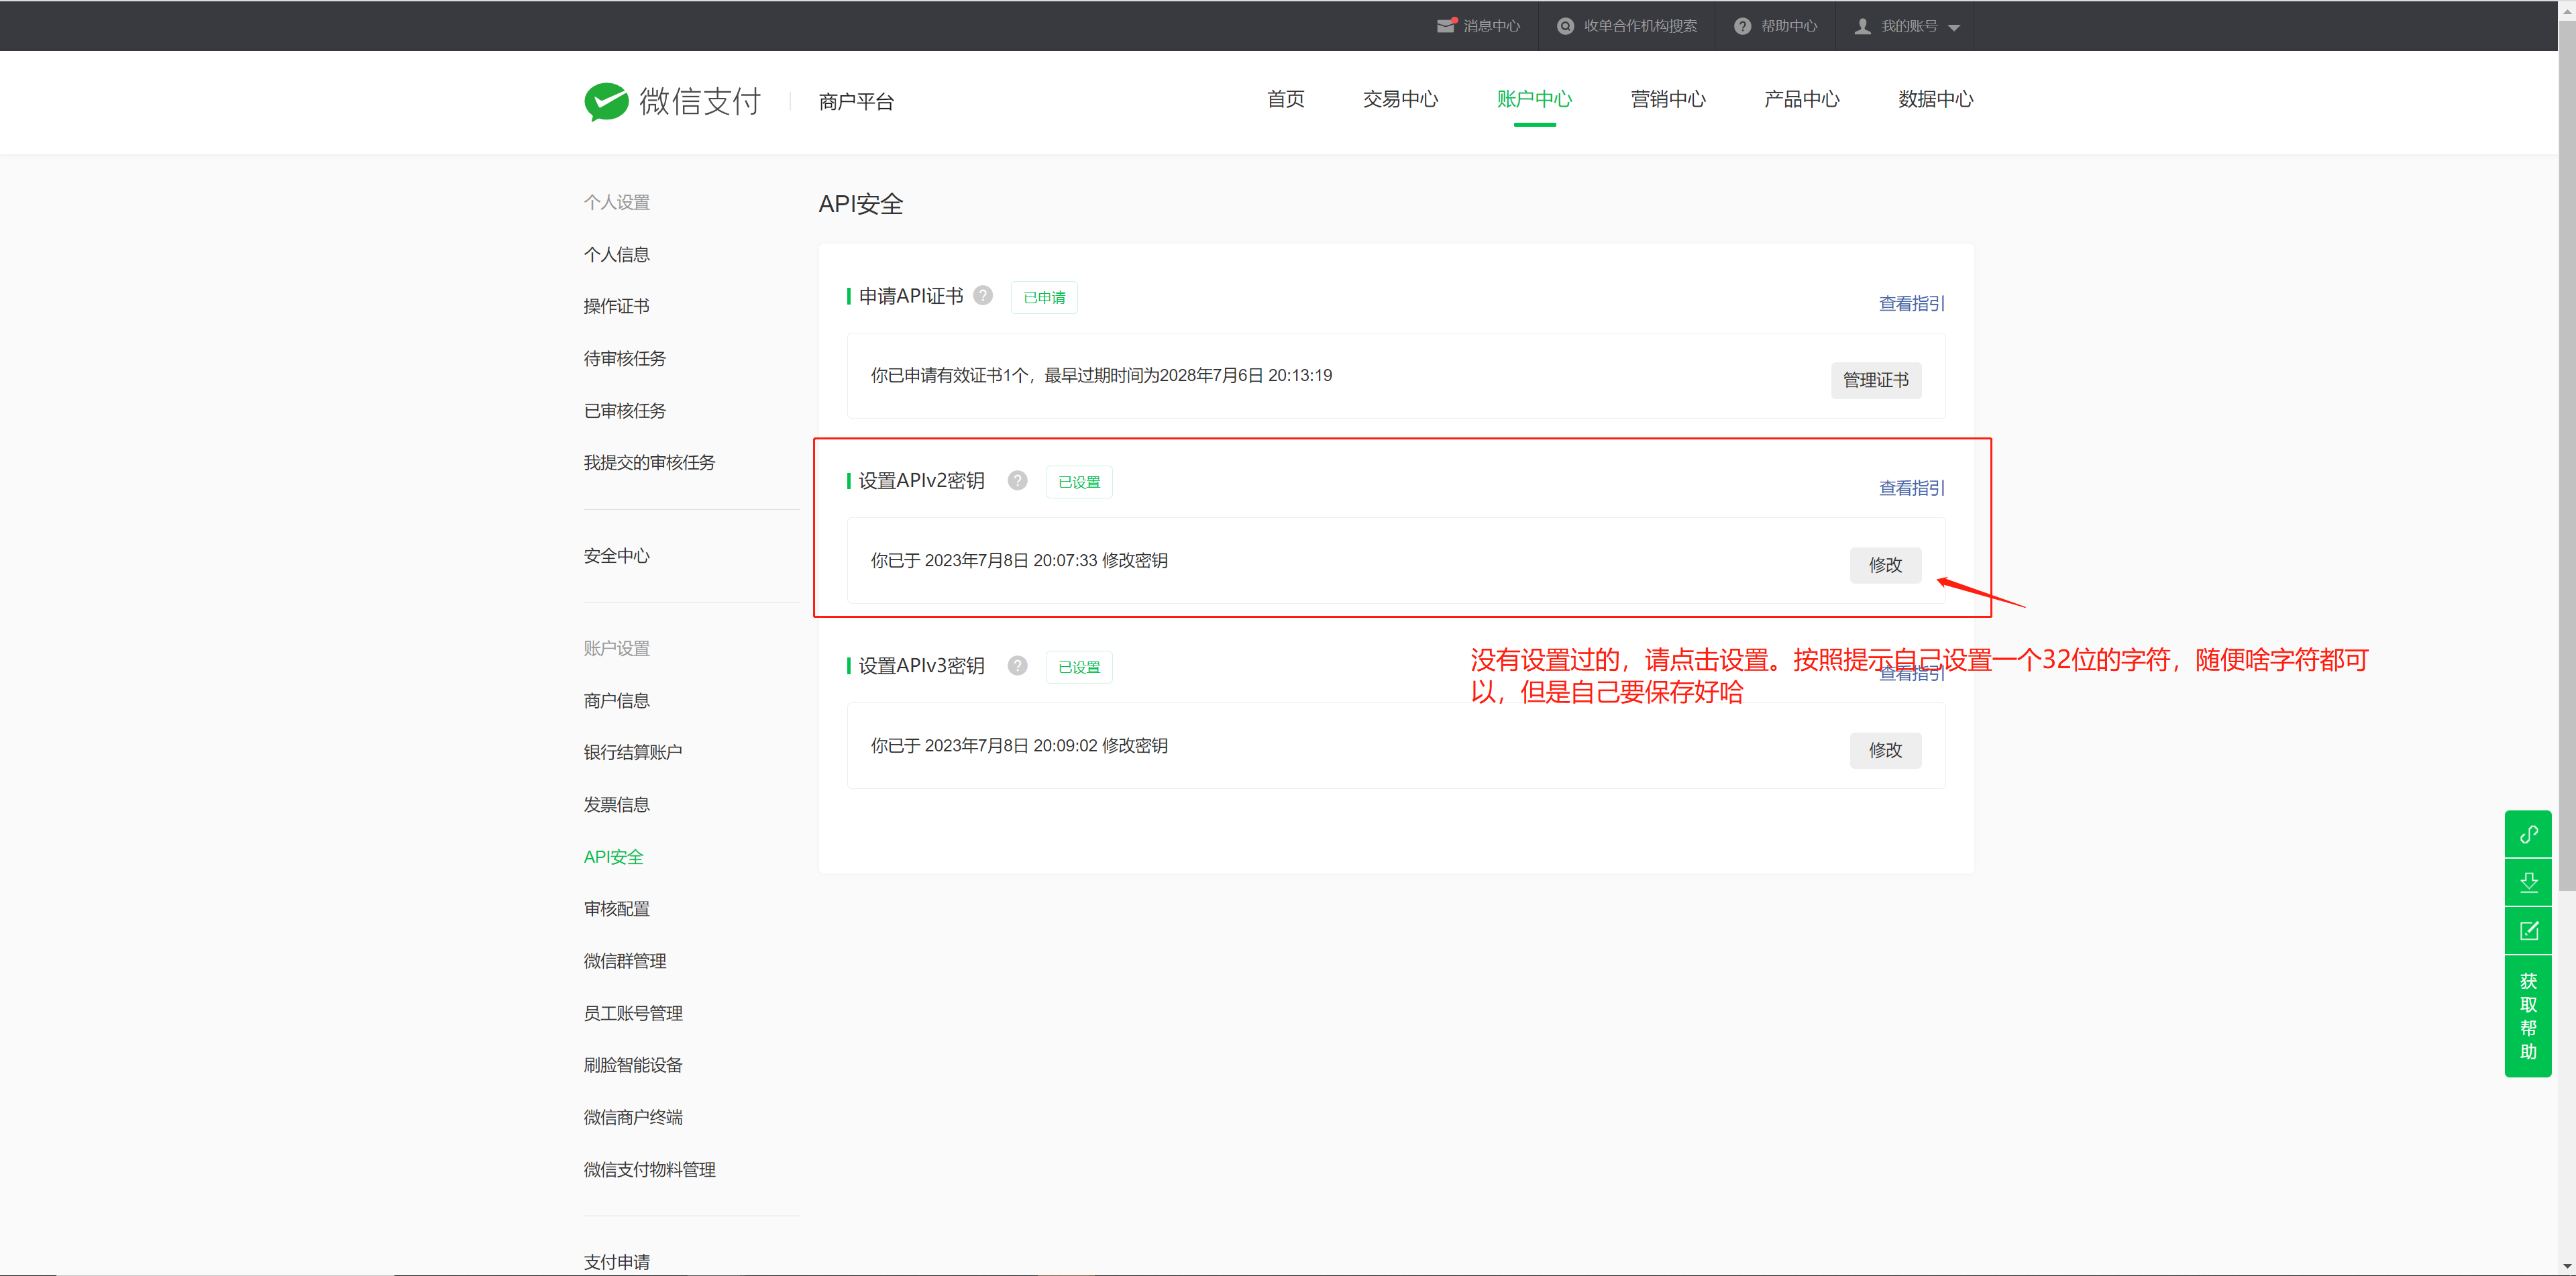This screenshot has height=1276, width=2576.
Task: Click 已设置 tag beside APIv3 key
Action: pos(1079,667)
